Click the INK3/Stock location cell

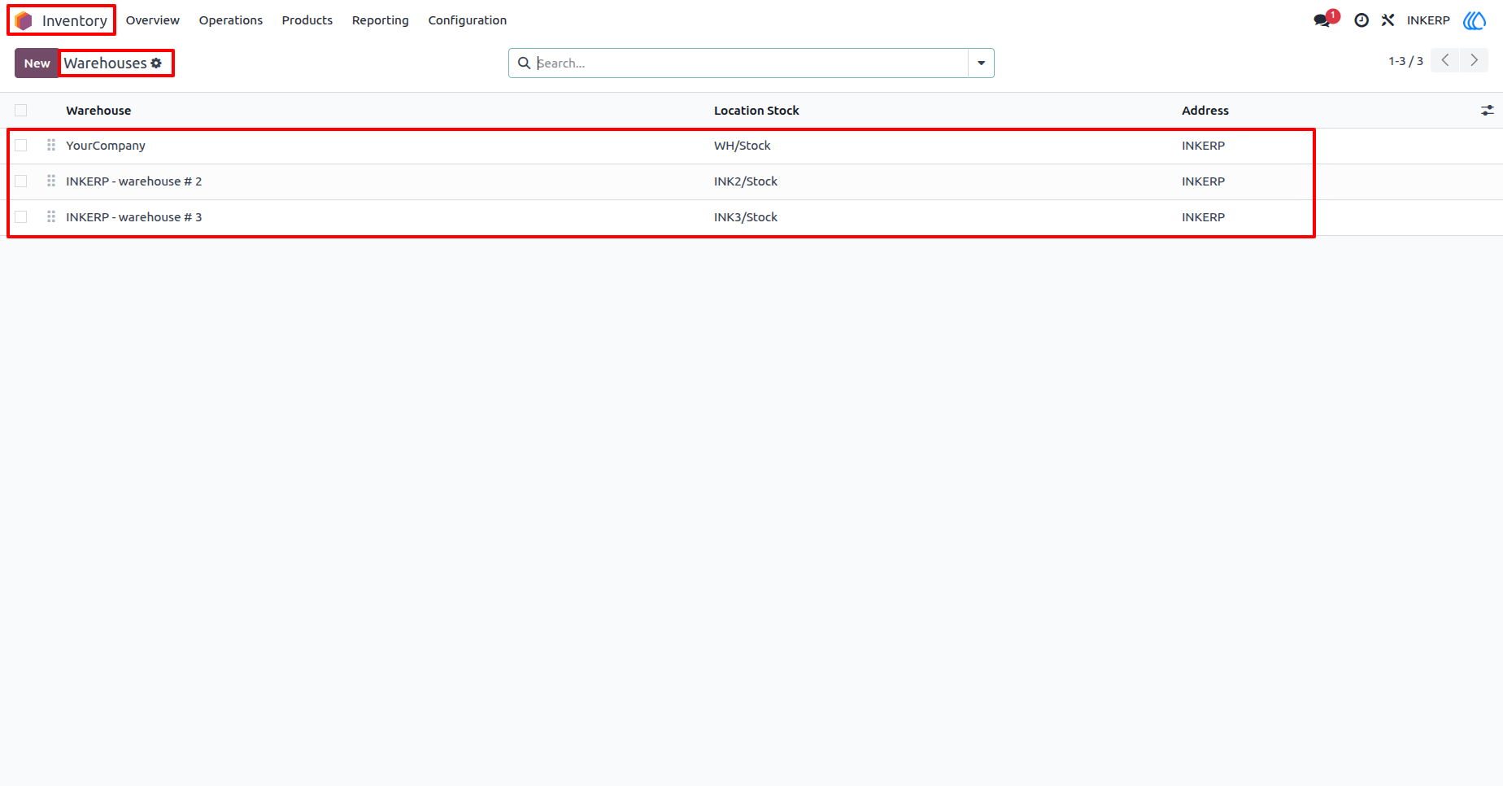pyautogui.click(x=746, y=217)
